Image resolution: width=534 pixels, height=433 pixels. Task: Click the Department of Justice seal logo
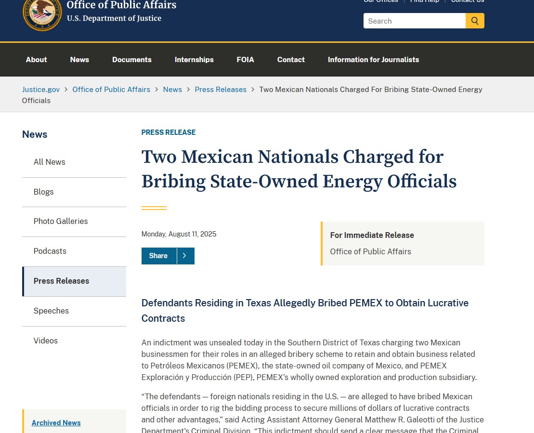click(x=42, y=13)
